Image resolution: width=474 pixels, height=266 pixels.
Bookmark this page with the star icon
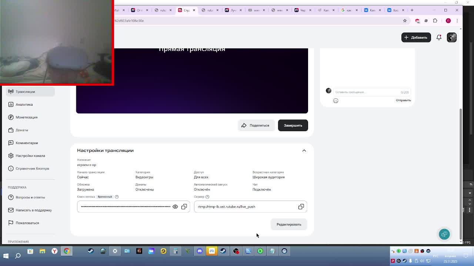pyautogui.click(x=405, y=21)
